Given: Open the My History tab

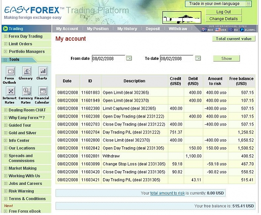Looking at the screenshot, I should (127, 29).
